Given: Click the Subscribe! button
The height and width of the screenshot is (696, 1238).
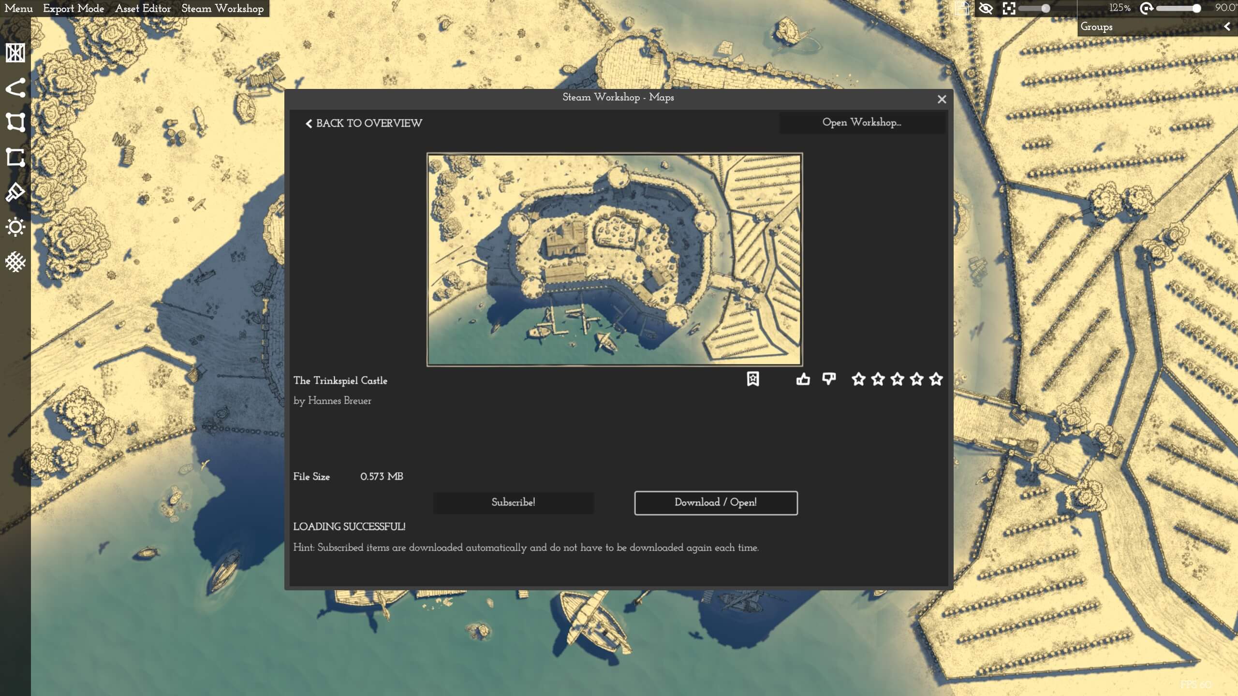Looking at the screenshot, I should pyautogui.click(x=514, y=503).
